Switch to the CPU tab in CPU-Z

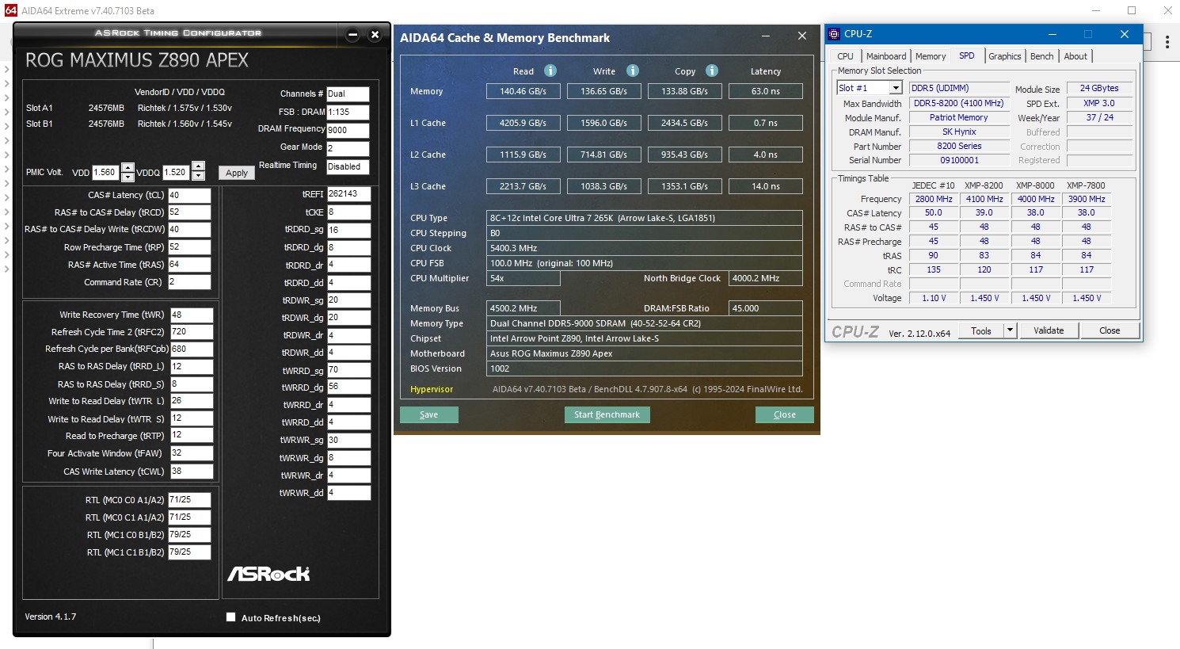(x=845, y=56)
